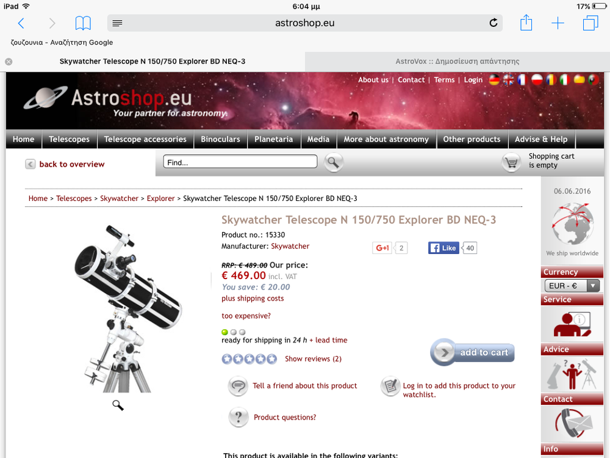This screenshot has height=458, width=610.
Task: Enlarge product image with magnifier icon
Action: pos(118,405)
